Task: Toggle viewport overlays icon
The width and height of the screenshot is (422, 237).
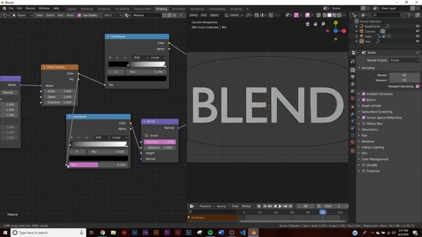Action: (307, 15)
